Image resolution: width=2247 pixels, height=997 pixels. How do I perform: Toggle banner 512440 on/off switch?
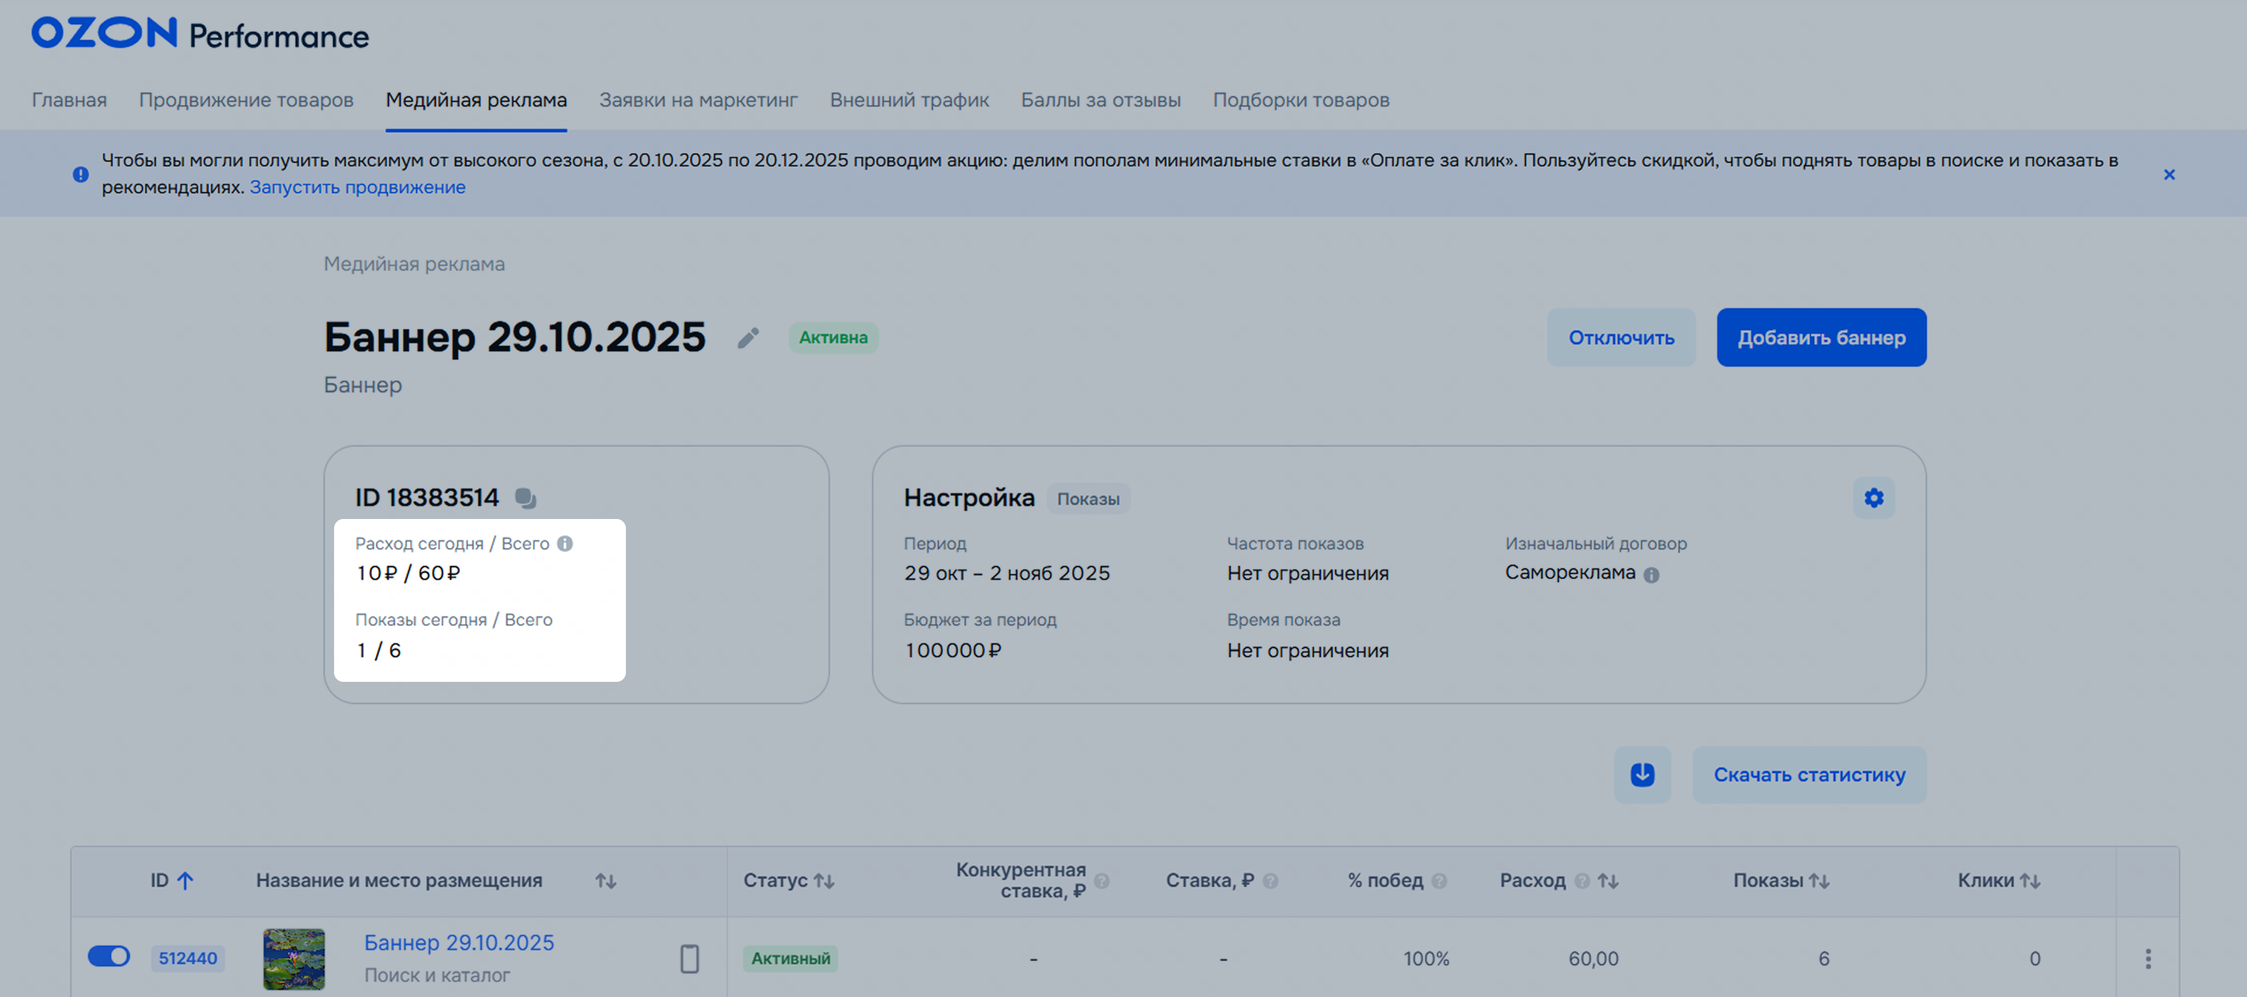click(109, 957)
